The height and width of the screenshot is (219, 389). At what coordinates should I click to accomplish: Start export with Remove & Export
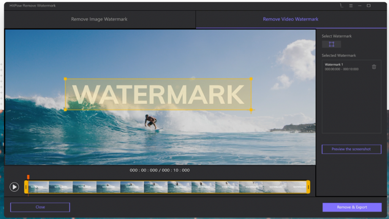[352, 207]
